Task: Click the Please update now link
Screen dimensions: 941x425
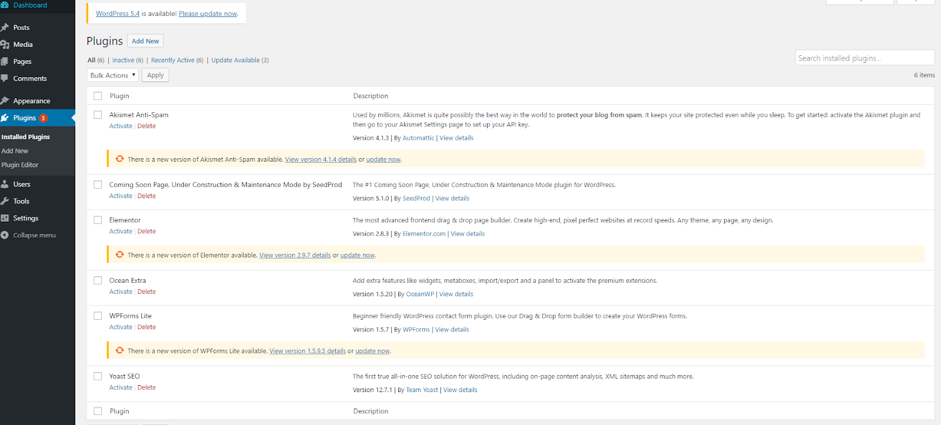Action: (x=208, y=14)
